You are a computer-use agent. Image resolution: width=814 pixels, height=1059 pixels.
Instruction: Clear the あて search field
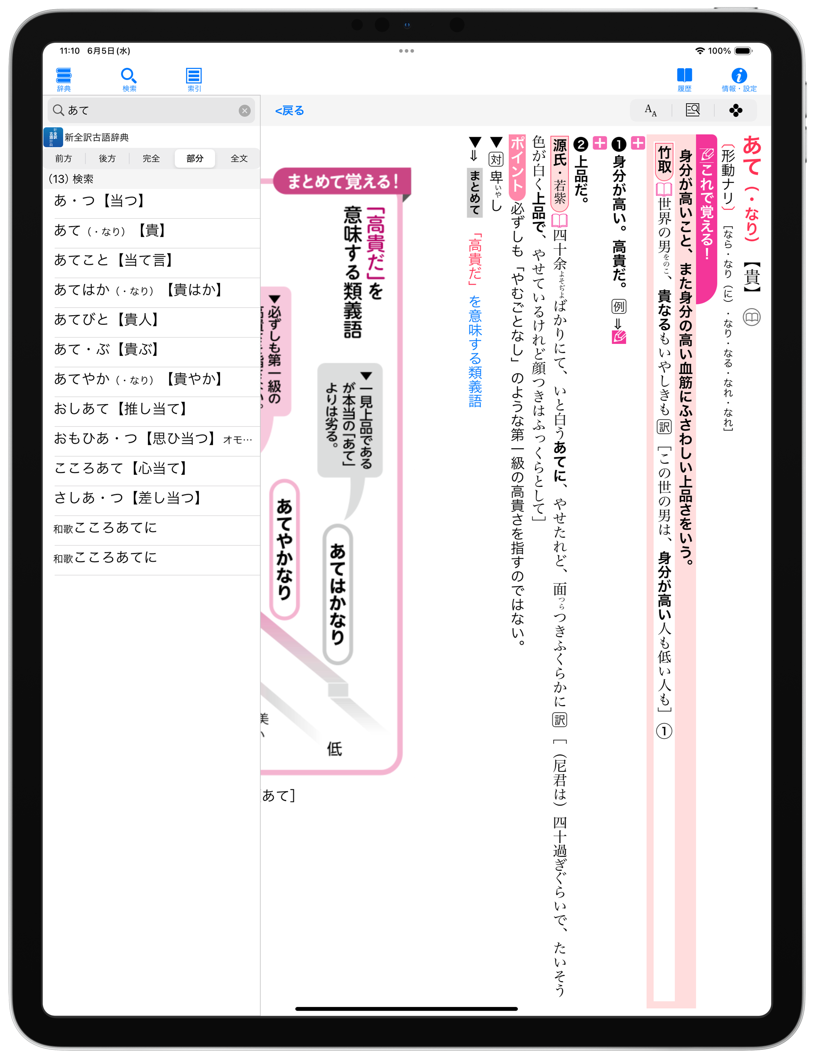coord(245,111)
